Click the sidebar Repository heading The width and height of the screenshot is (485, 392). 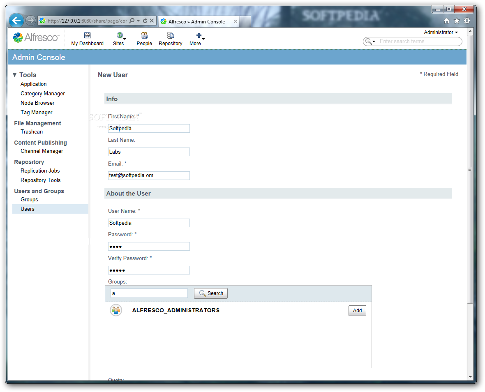(x=29, y=162)
